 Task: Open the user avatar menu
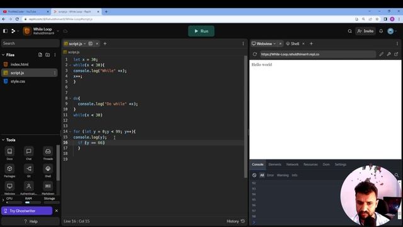point(390,31)
